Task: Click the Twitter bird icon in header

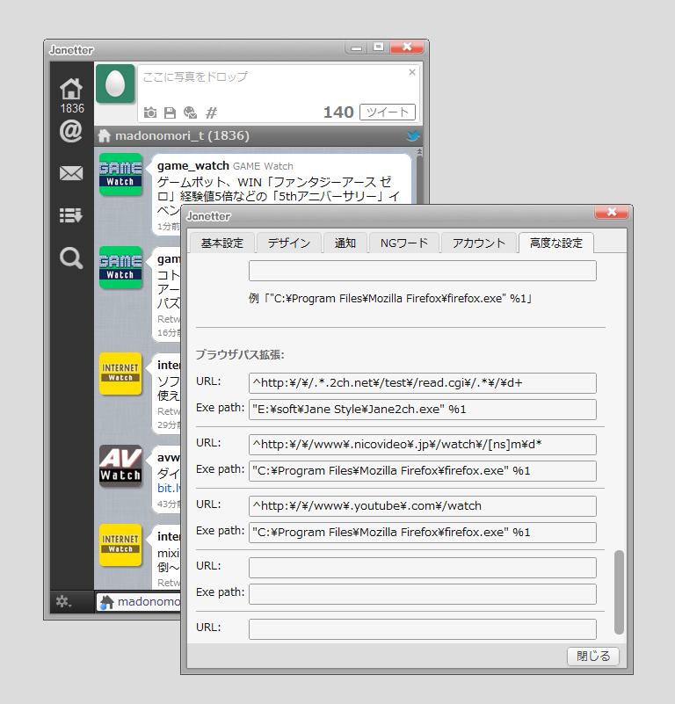Action: pyautogui.click(x=413, y=135)
